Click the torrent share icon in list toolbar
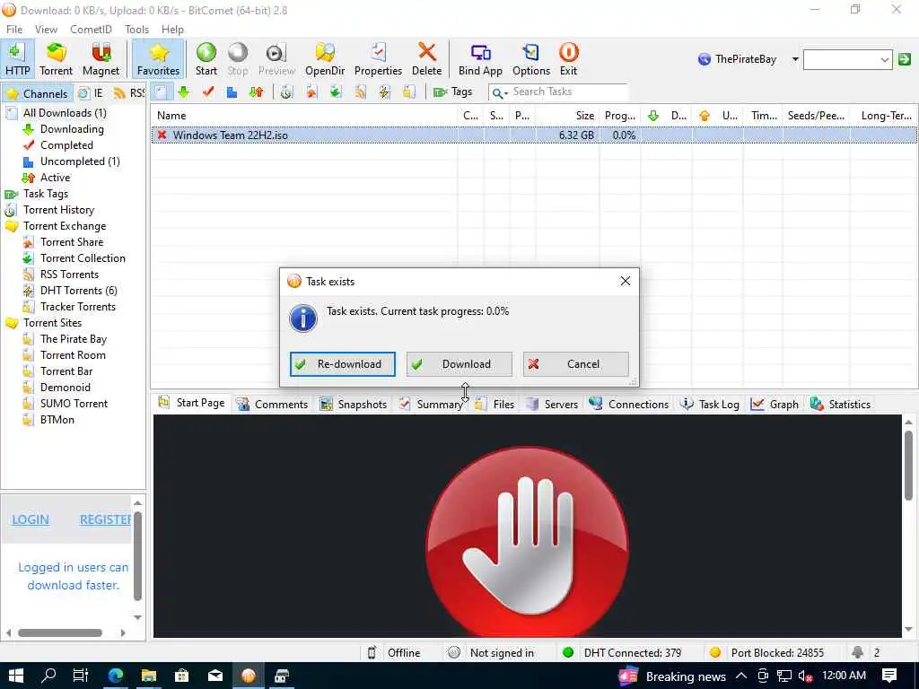The image size is (919, 689). (x=311, y=92)
